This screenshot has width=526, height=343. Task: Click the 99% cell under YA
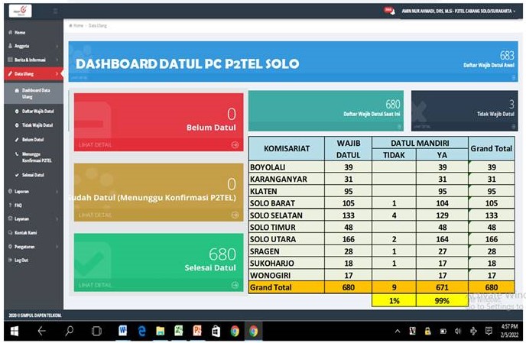[x=442, y=301]
